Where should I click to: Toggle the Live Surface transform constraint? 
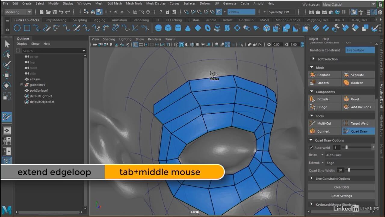360,50
